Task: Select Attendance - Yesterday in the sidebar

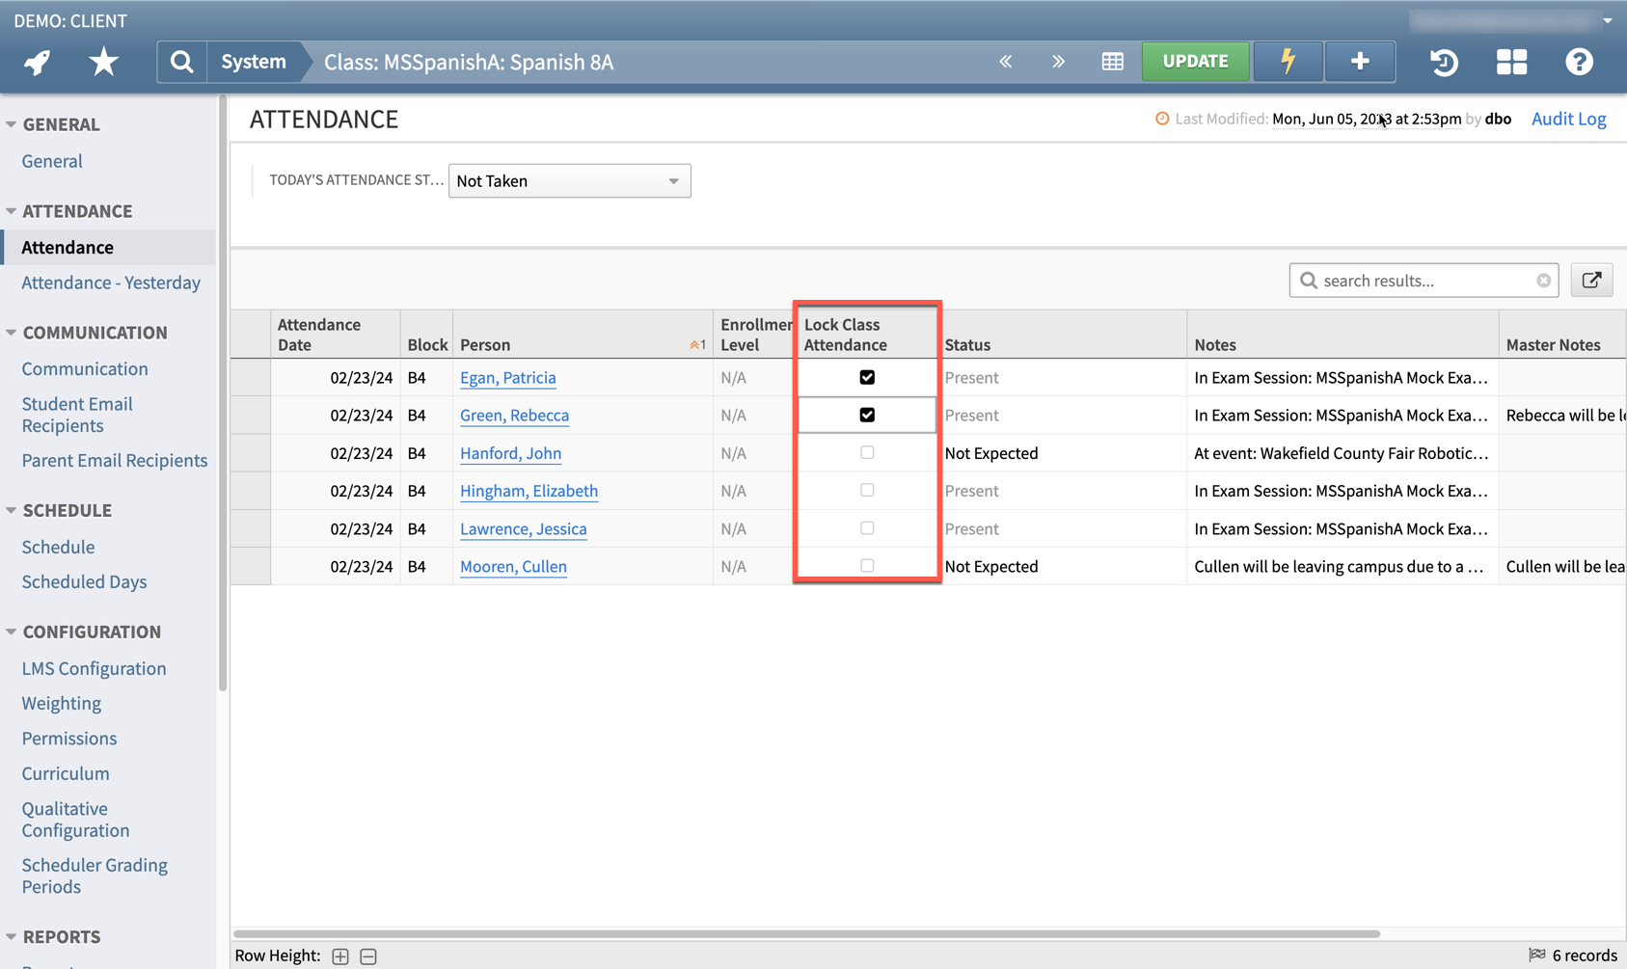Action: (110, 283)
